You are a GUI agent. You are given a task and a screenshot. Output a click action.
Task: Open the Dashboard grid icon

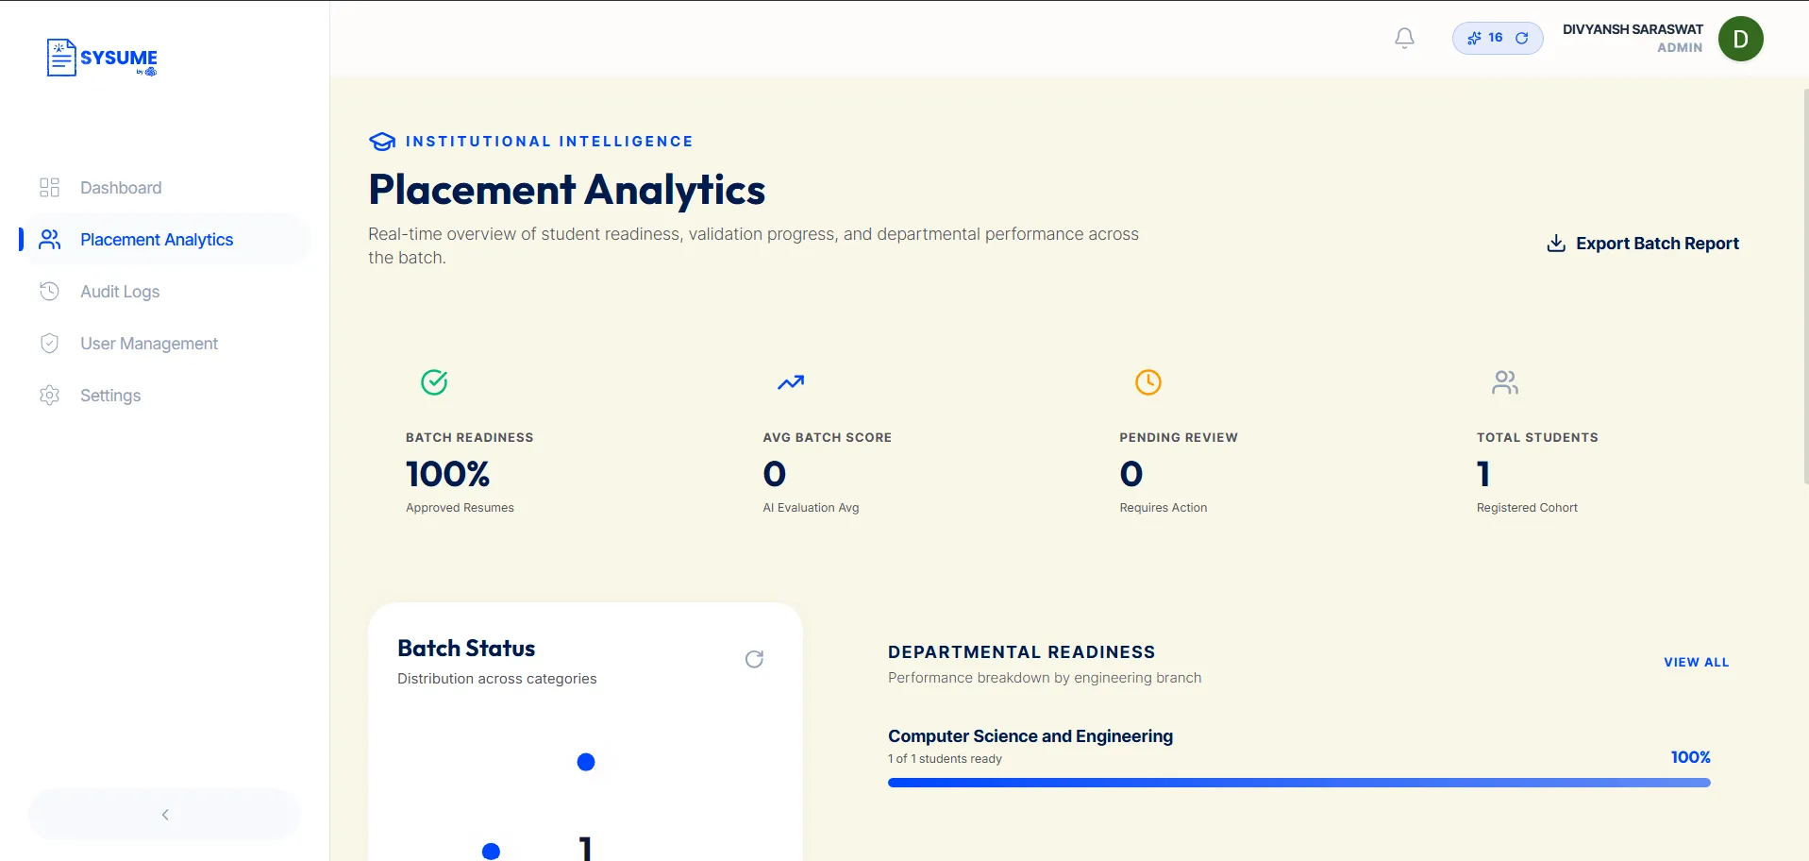[50, 187]
